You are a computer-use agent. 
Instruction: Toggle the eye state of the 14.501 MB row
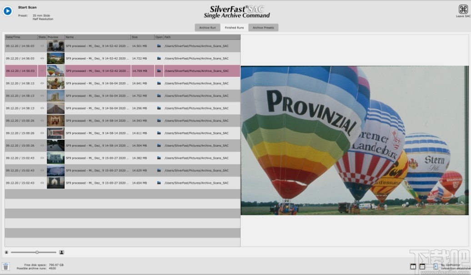(x=42, y=46)
